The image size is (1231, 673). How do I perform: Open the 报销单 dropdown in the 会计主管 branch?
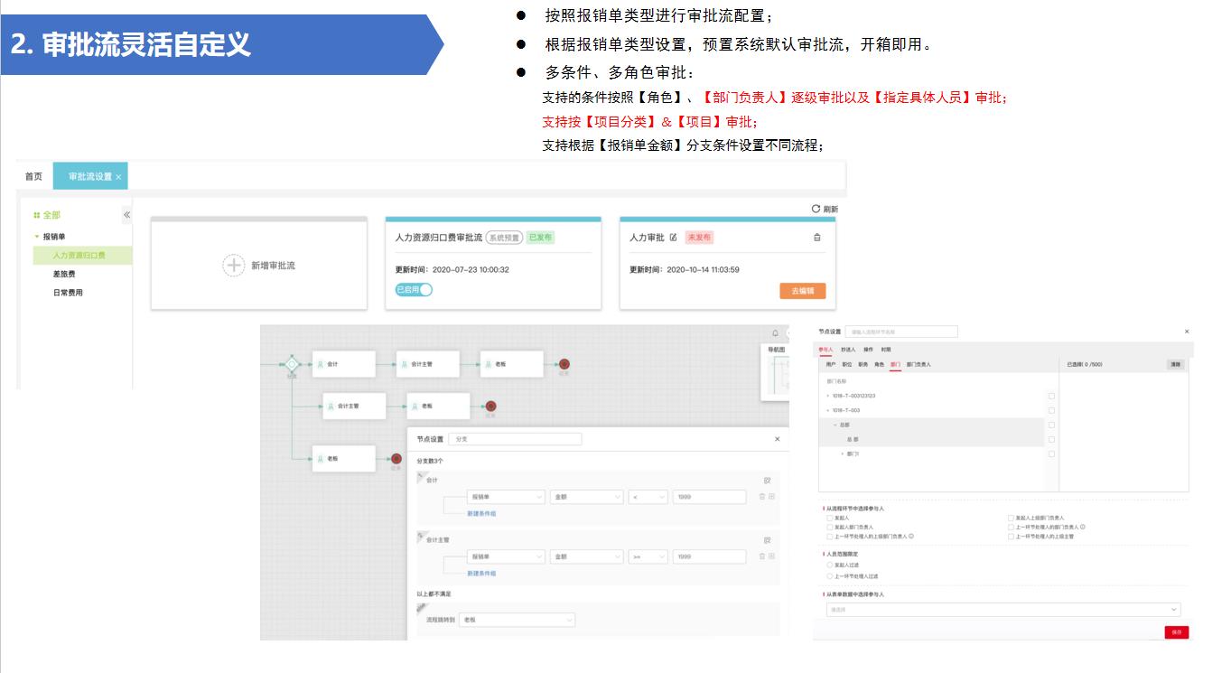(506, 557)
